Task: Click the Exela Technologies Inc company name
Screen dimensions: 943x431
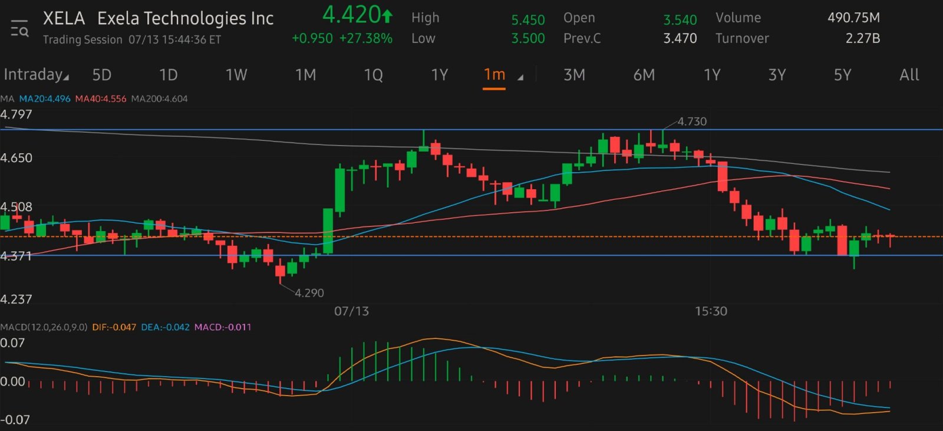Action: [185, 19]
